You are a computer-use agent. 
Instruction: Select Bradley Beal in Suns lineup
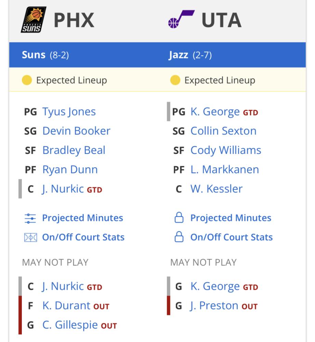[x=74, y=150]
